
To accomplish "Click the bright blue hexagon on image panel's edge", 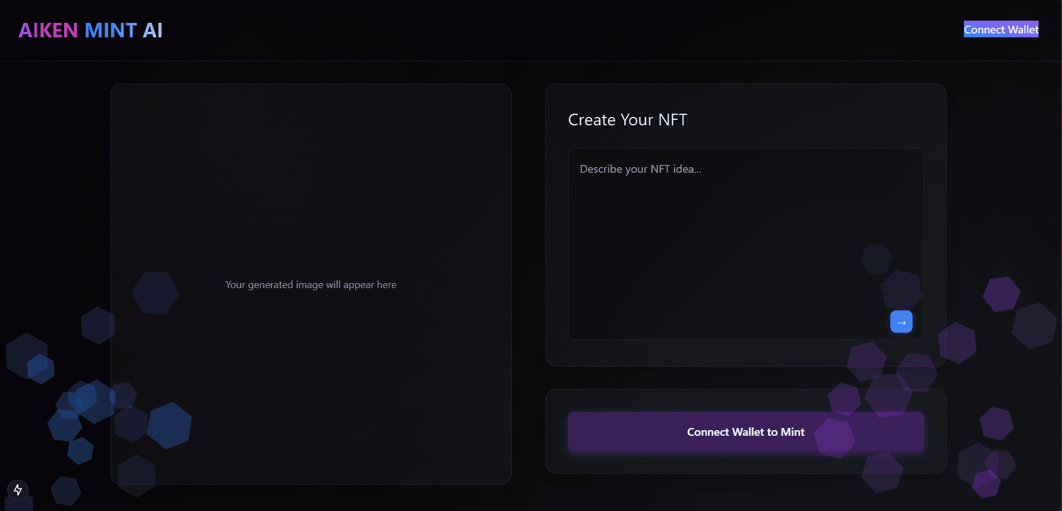I will point(169,425).
